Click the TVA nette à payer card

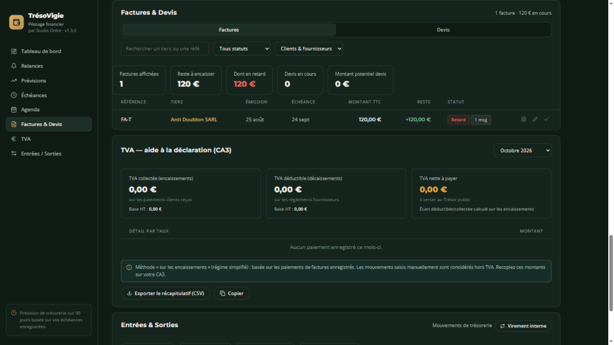pos(481,194)
